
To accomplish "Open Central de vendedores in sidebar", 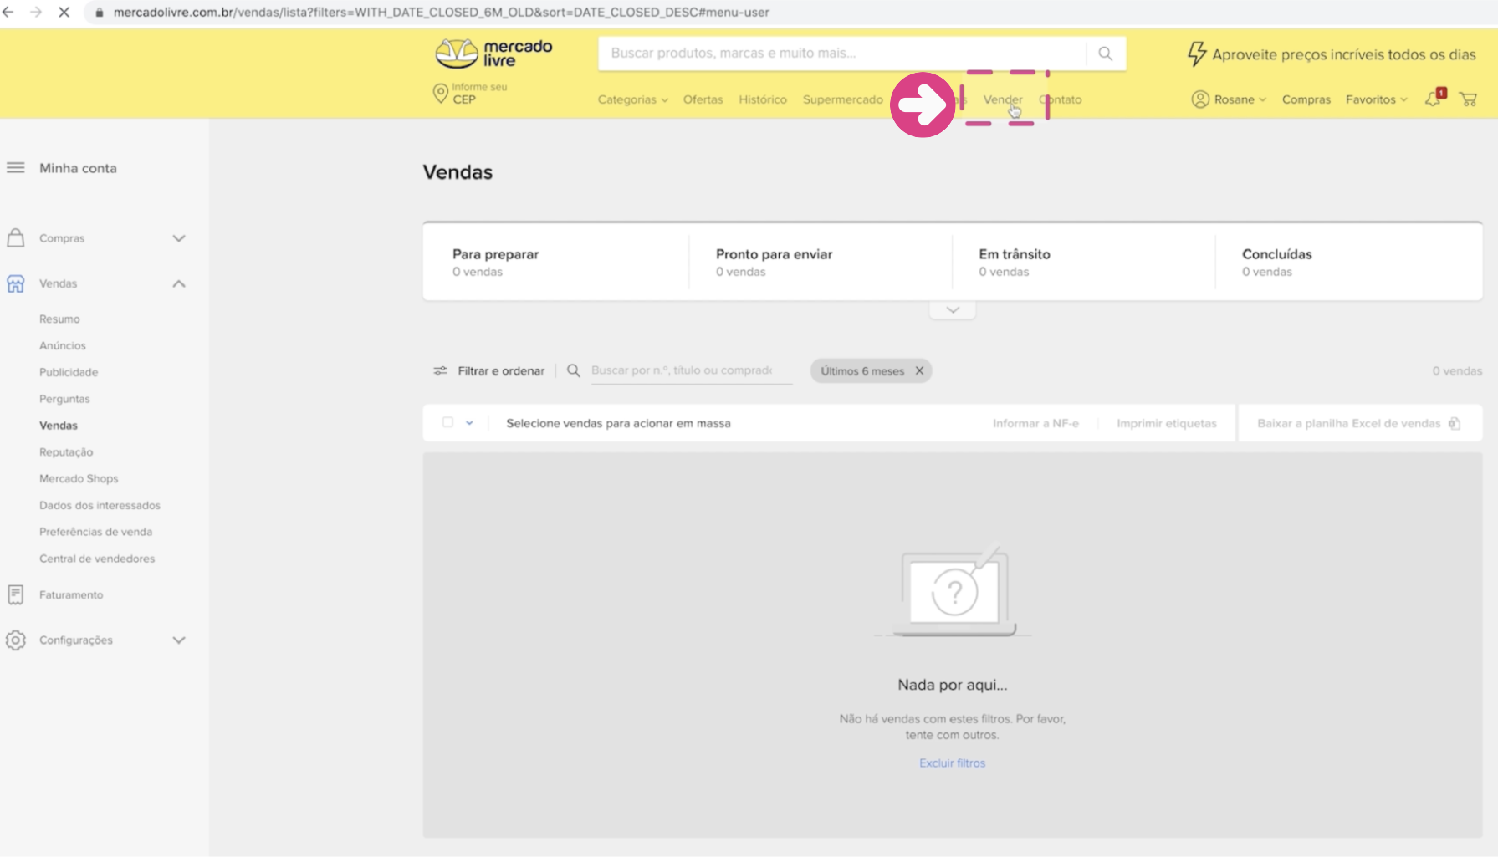I will pos(97,559).
